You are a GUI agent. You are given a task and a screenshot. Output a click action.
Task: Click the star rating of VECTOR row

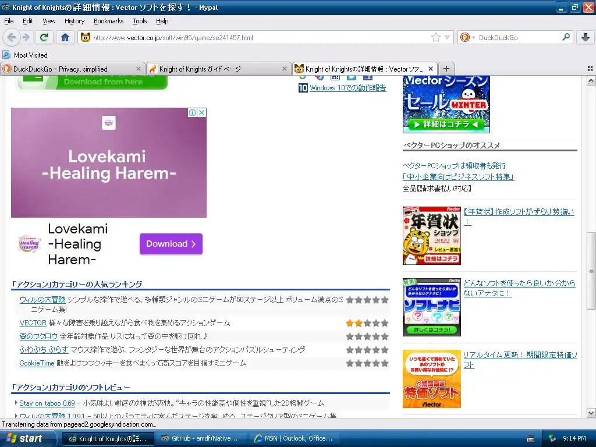pos(367,323)
